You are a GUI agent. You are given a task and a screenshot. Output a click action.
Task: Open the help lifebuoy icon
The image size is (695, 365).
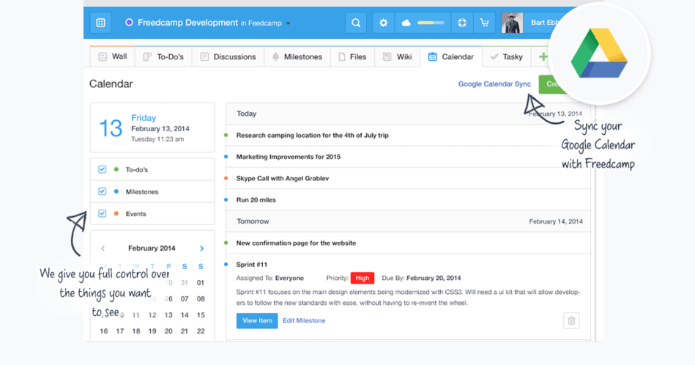click(x=462, y=23)
